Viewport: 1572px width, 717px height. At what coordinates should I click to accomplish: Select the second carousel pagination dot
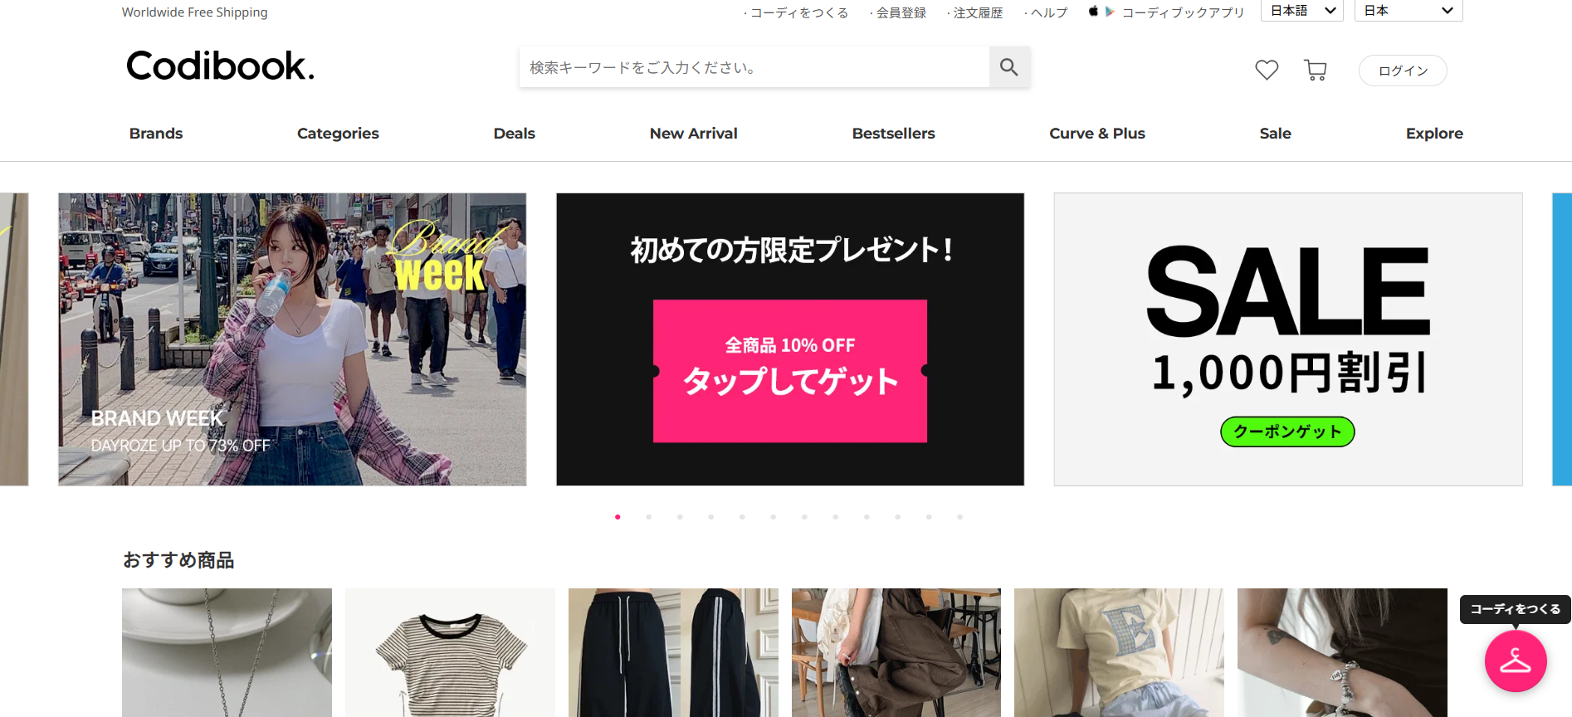[649, 517]
